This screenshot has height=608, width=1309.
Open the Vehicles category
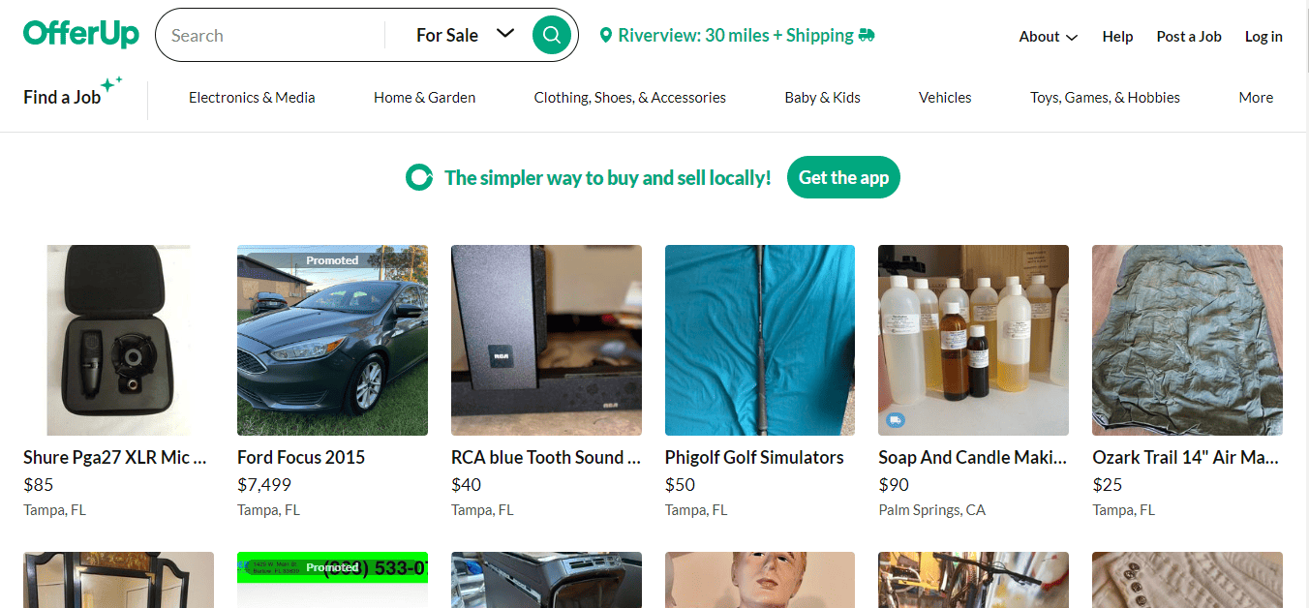(x=945, y=97)
